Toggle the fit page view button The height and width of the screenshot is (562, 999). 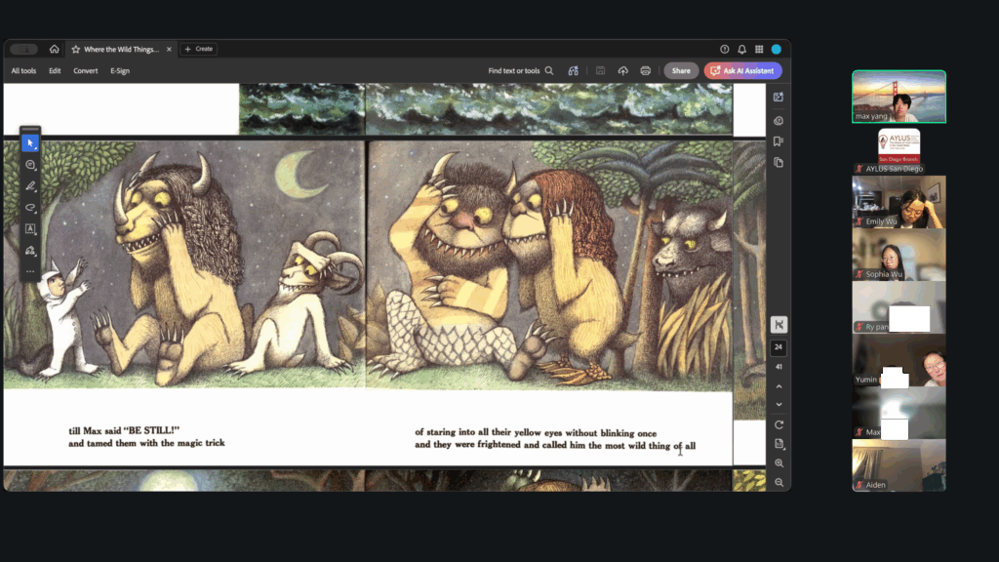pos(779,325)
